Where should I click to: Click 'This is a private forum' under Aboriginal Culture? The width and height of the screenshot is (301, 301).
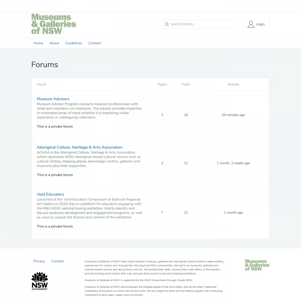[x=55, y=175]
